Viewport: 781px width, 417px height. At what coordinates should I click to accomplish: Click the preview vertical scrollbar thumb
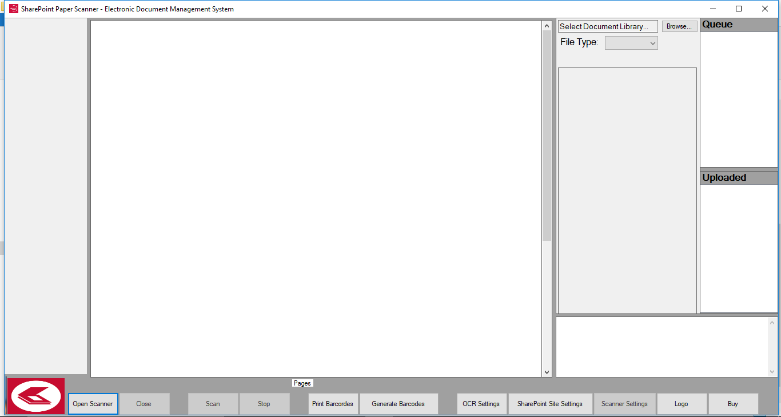point(547,136)
